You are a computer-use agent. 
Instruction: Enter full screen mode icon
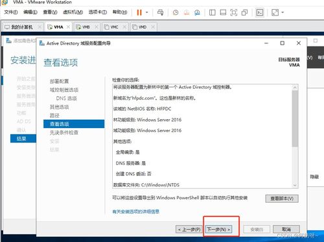pos(234,12)
